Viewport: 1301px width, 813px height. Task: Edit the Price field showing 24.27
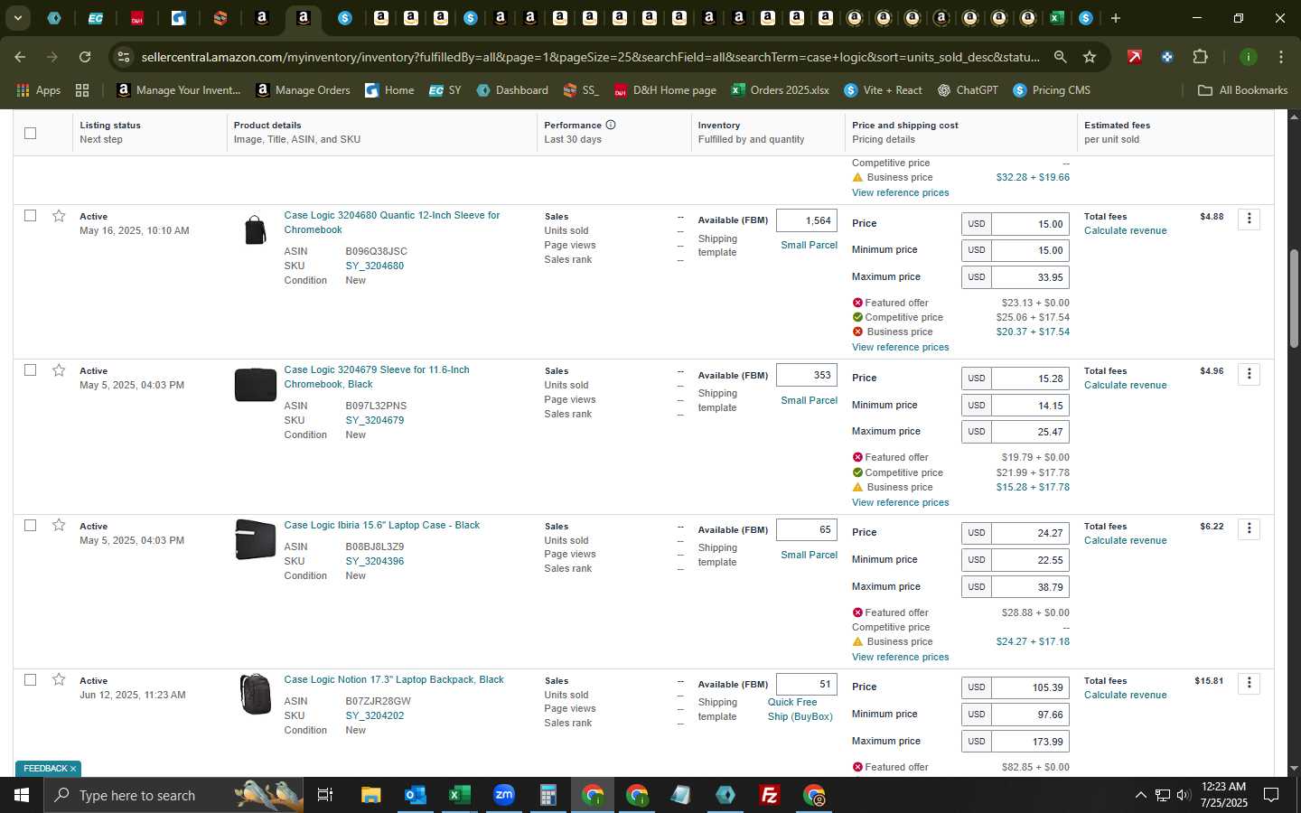click(x=1030, y=533)
